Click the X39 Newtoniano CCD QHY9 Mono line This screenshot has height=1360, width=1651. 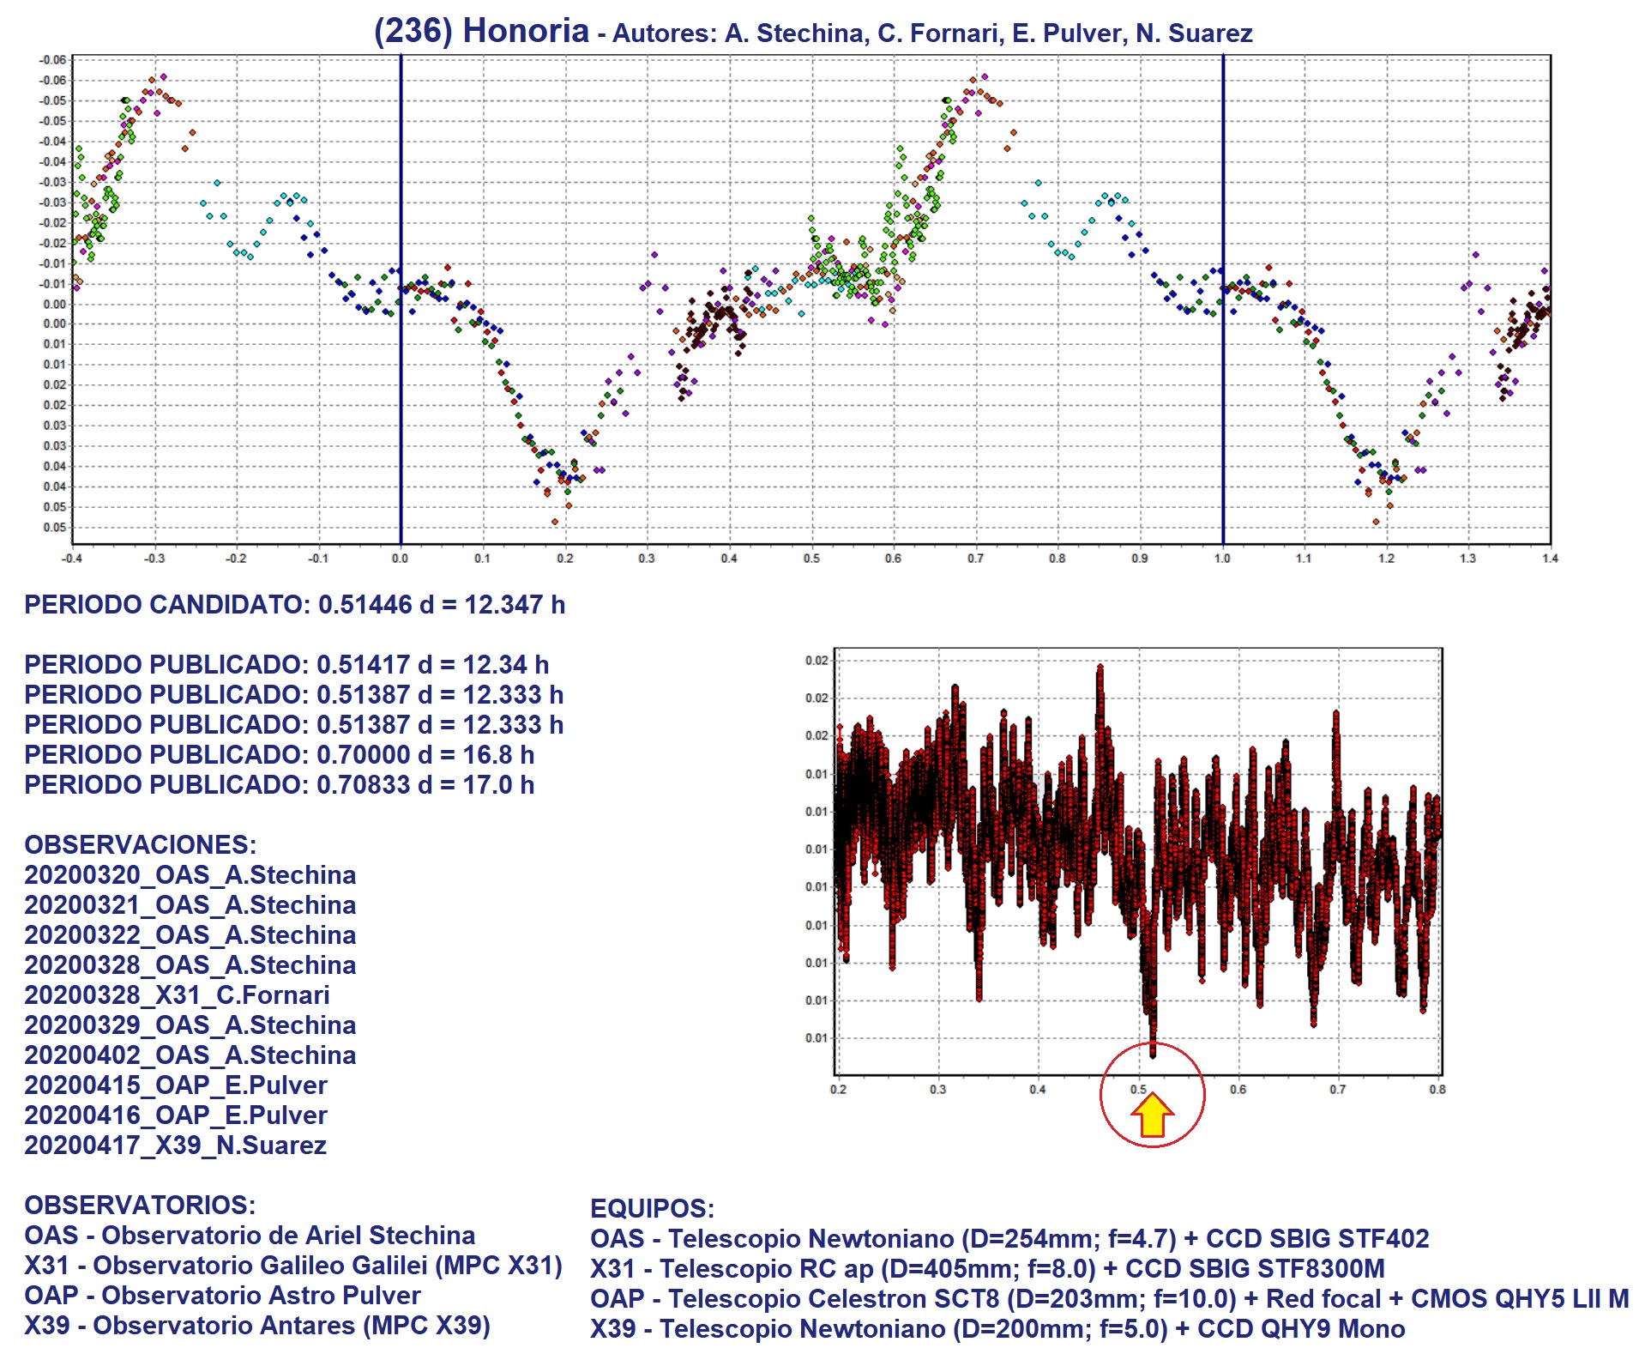tap(997, 1329)
